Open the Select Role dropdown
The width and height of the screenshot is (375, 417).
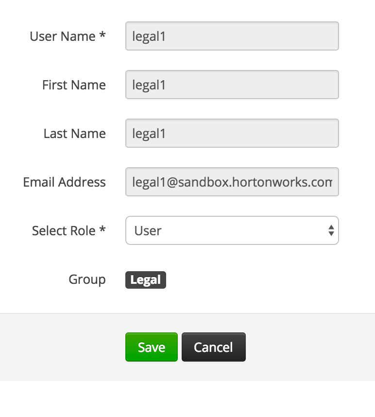[232, 230]
